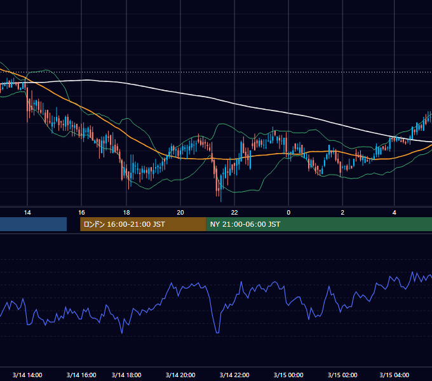Click the 16 hour label on price chart axis
432x381 pixels.
pos(81,213)
